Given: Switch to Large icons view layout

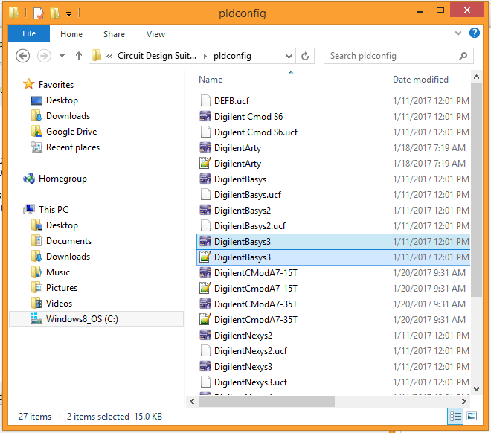Looking at the screenshot, I should click(472, 417).
